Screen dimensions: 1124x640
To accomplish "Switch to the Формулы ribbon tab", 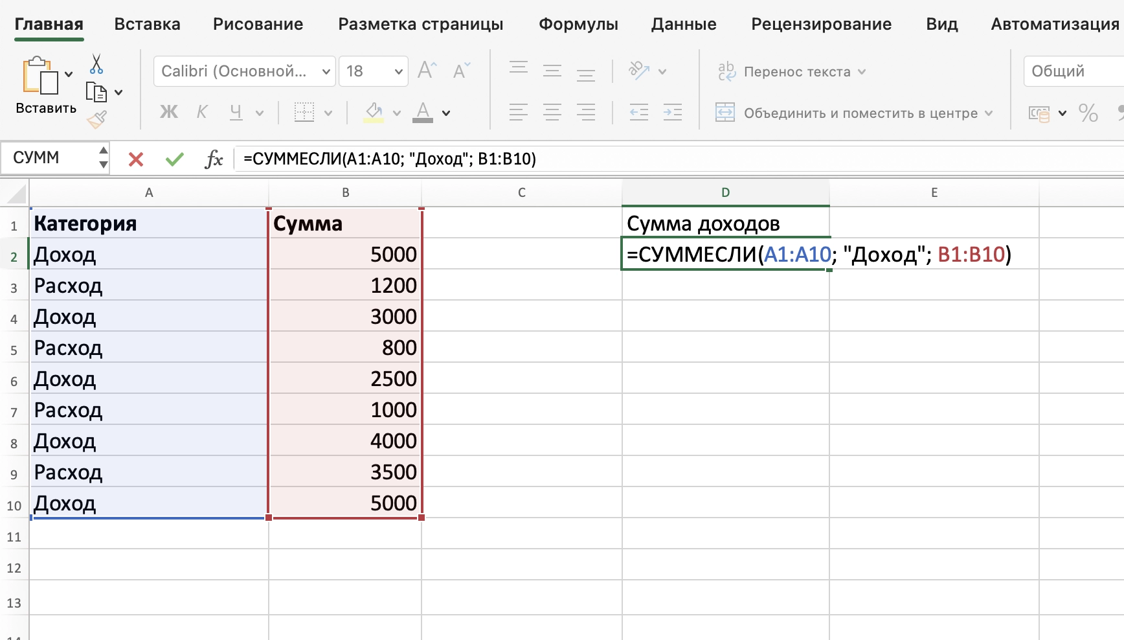I will click(578, 24).
